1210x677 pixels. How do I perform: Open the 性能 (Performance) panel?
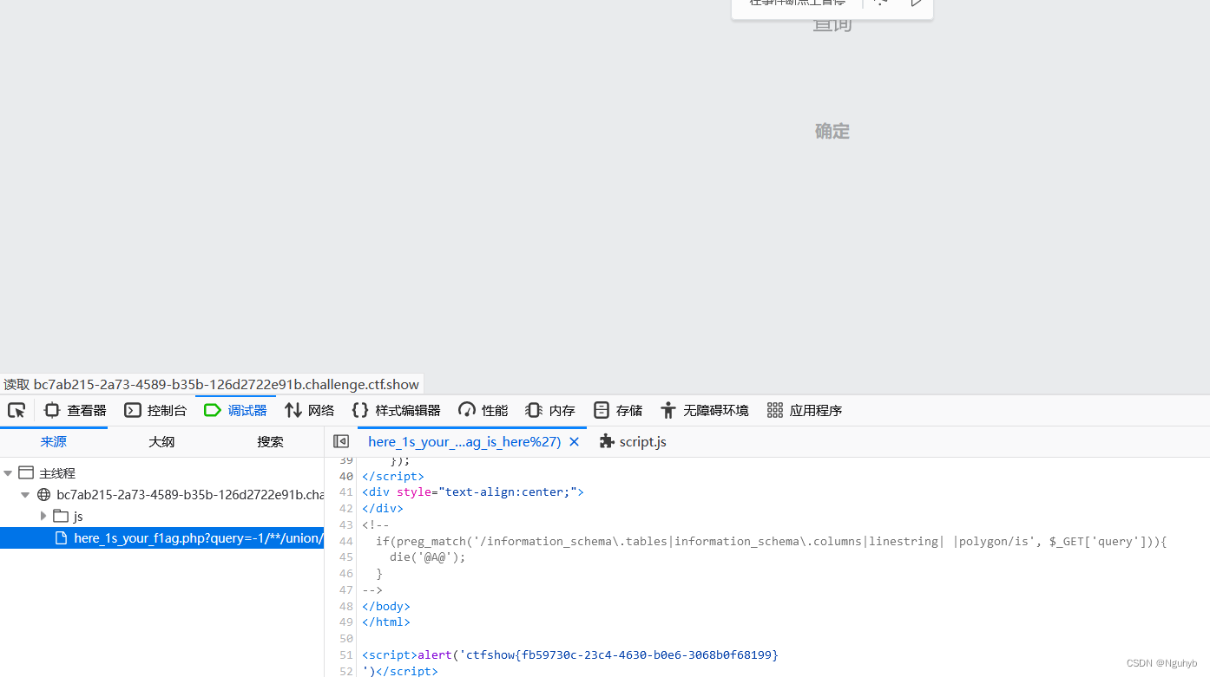point(483,410)
